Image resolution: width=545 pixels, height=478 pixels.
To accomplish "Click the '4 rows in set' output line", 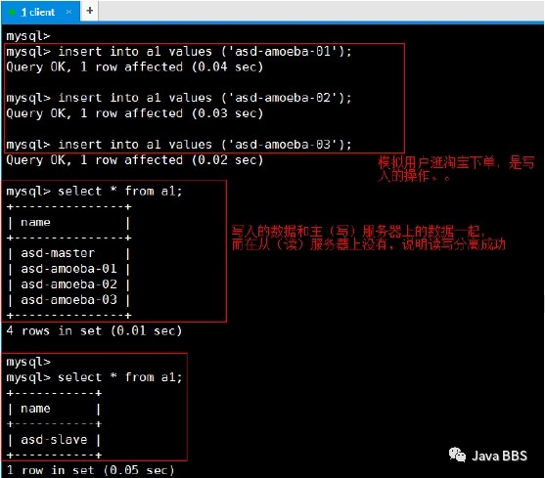I will tap(94, 330).
